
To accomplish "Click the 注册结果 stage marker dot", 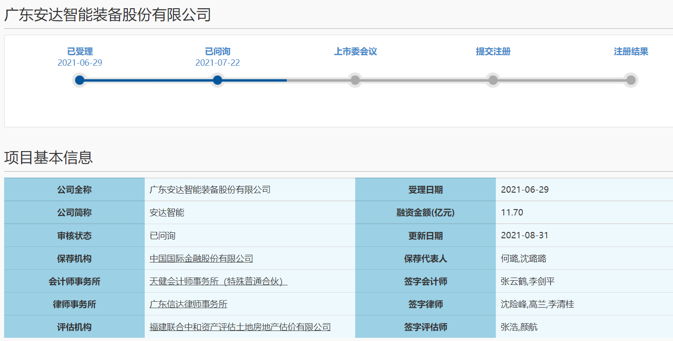I will click(631, 80).
